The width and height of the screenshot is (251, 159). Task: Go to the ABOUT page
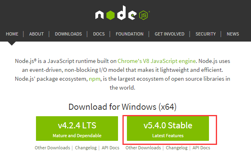36,34
